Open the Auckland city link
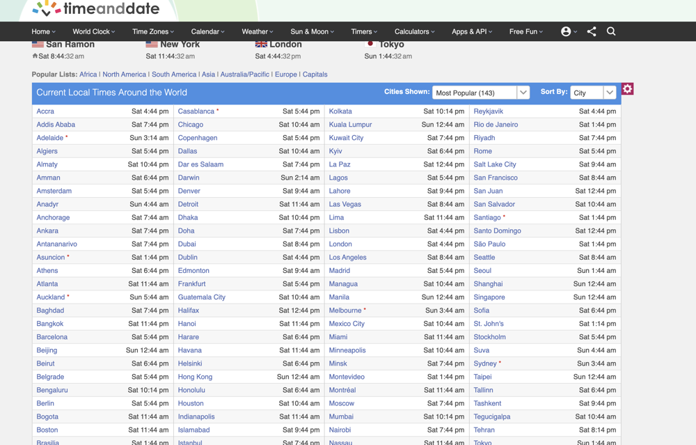 51,297
